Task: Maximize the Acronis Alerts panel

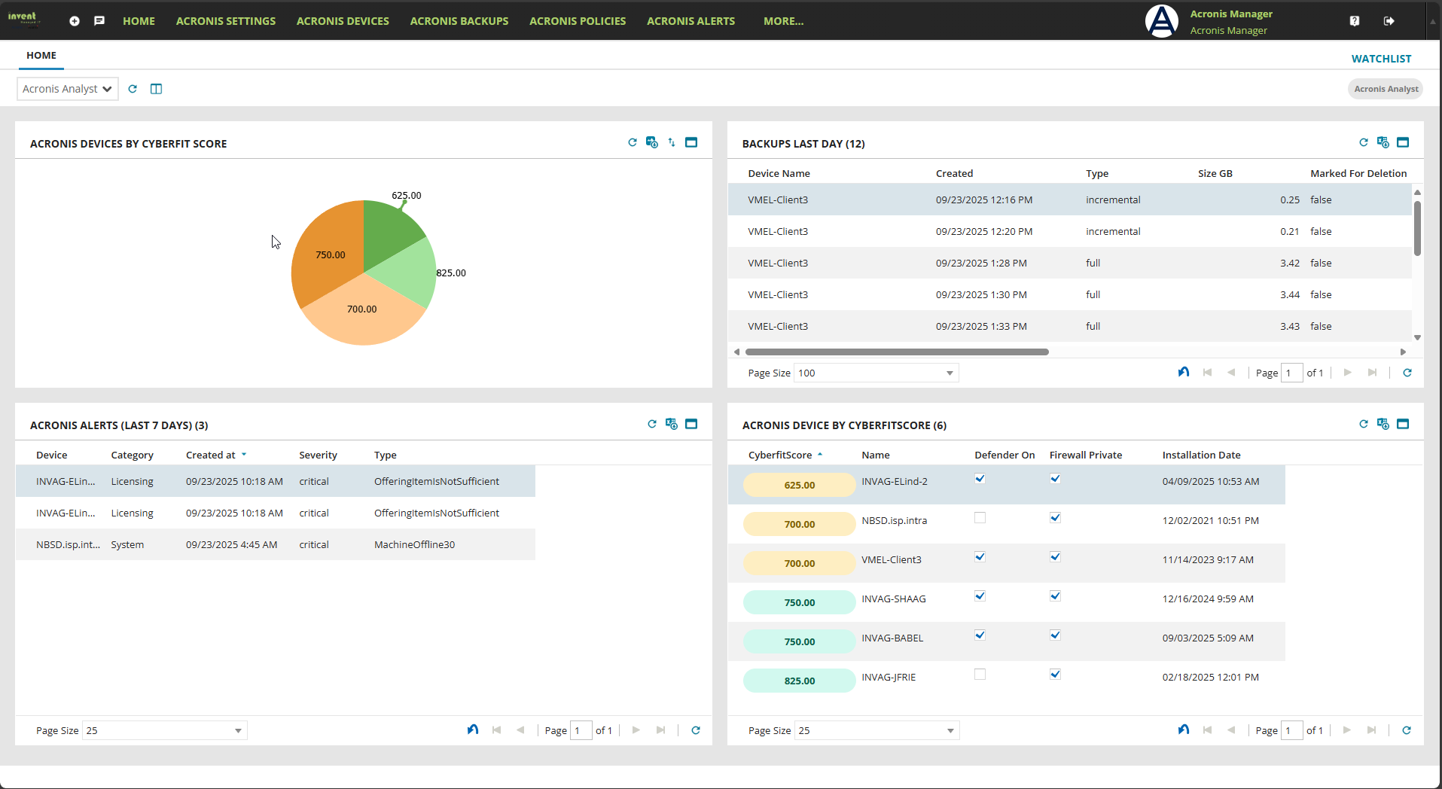Action: tap(691, 424)
